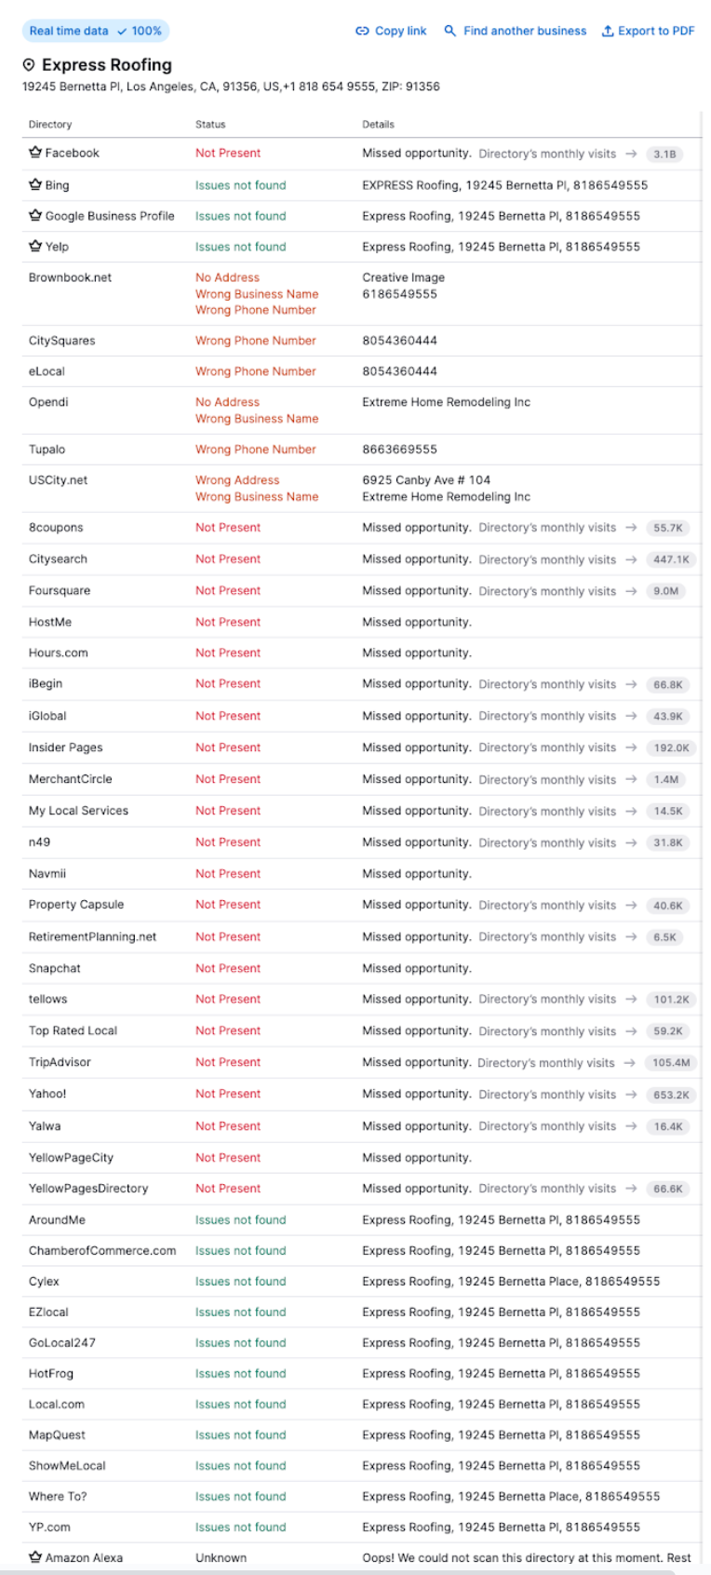Expand the arrow beside Yahoo! monthly visits
The image size is (711, 1575).
click(632, 1094)
